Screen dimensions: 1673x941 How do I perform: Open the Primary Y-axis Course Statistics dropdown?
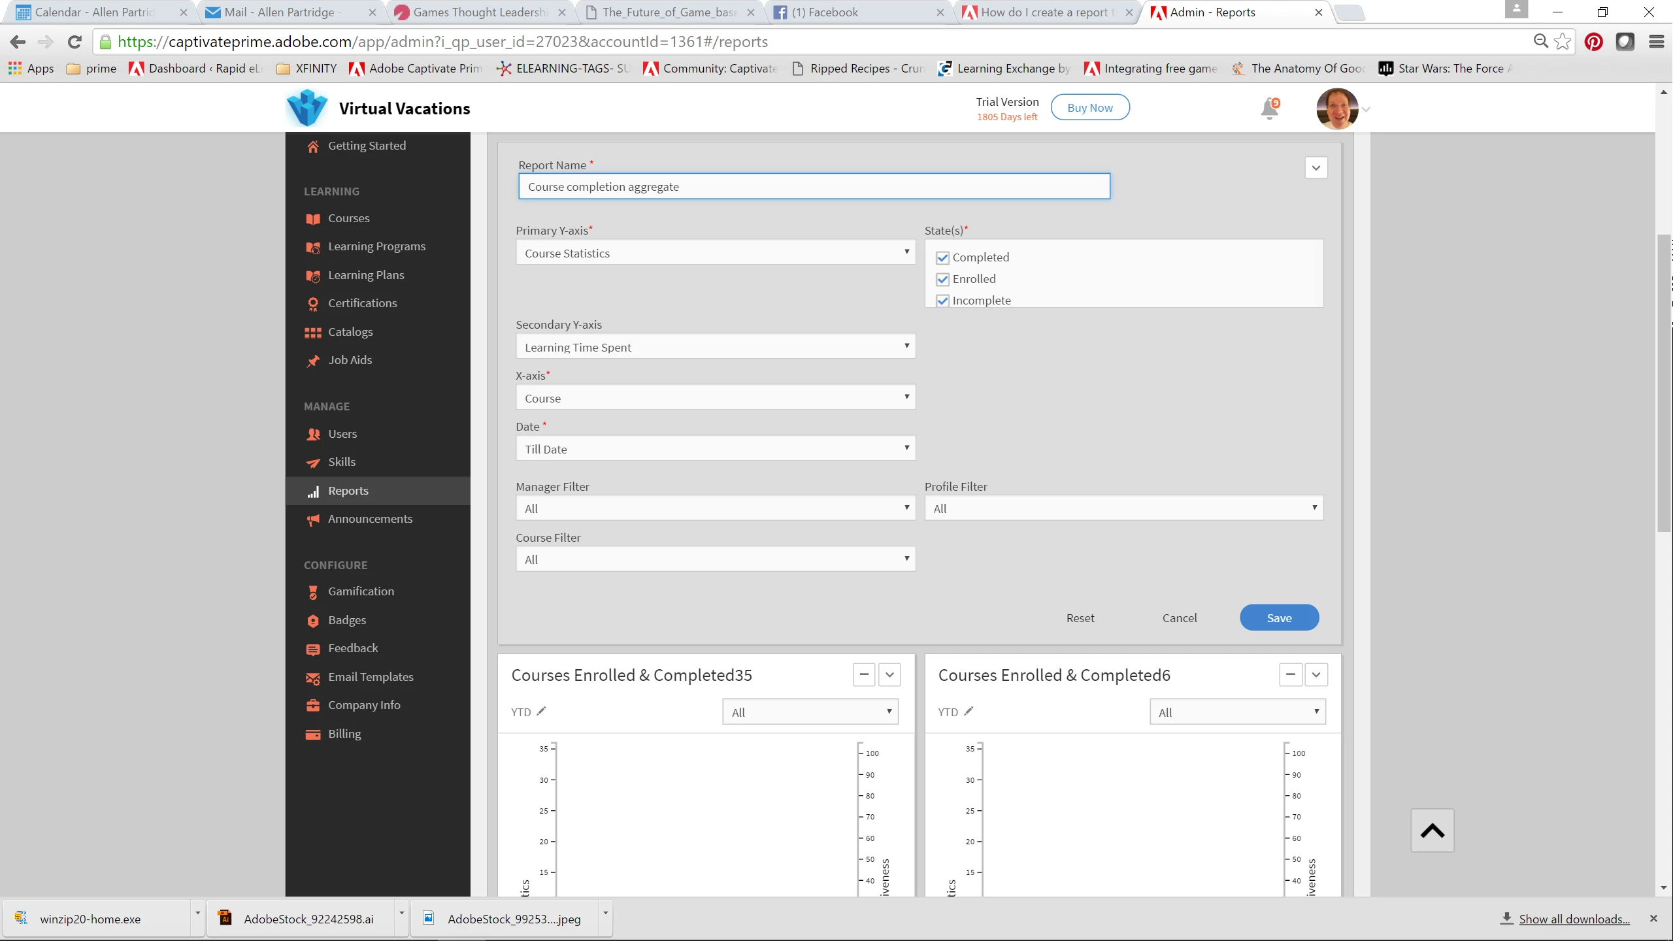point(715,253)
